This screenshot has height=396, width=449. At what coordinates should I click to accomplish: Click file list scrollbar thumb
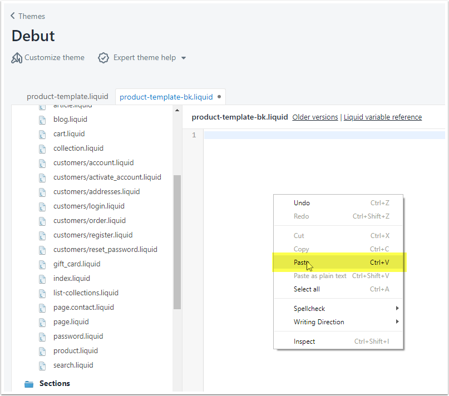tap(177, 242)
